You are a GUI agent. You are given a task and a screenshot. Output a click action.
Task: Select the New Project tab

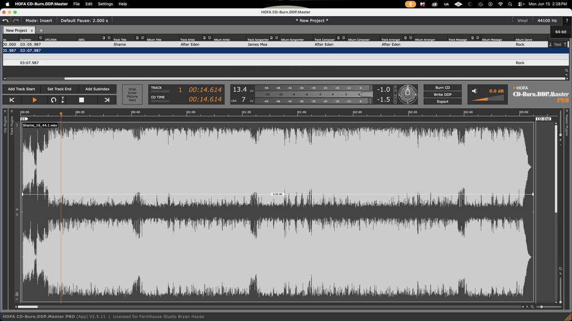click(x=17, y=30)
